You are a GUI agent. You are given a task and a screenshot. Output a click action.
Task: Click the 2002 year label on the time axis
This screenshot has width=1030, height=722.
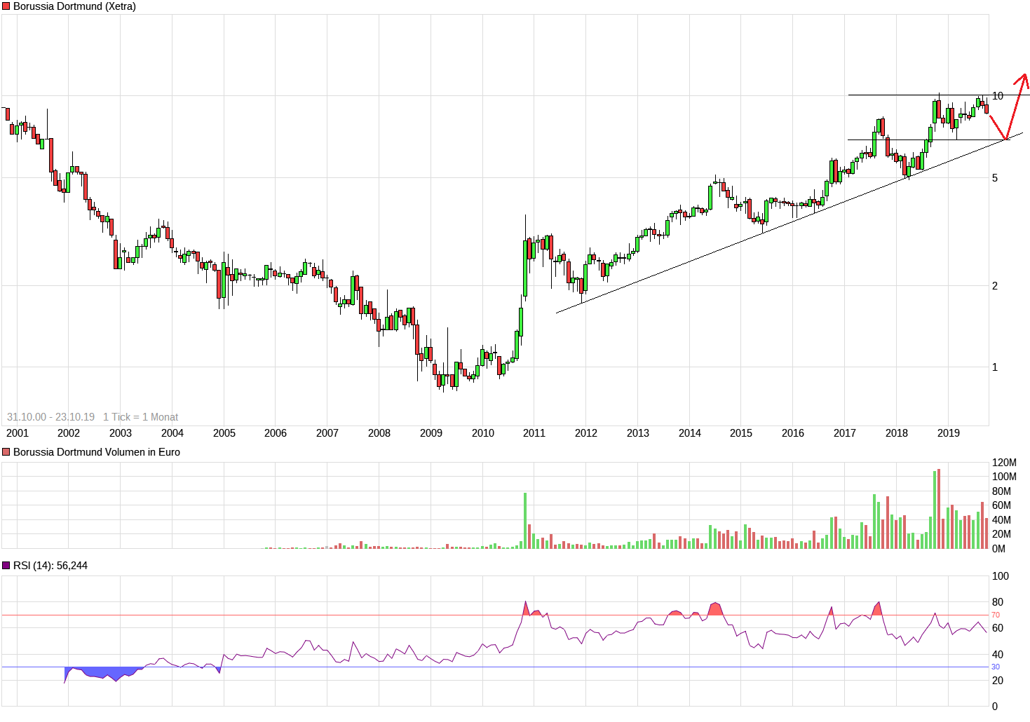(x=69, y=433)
